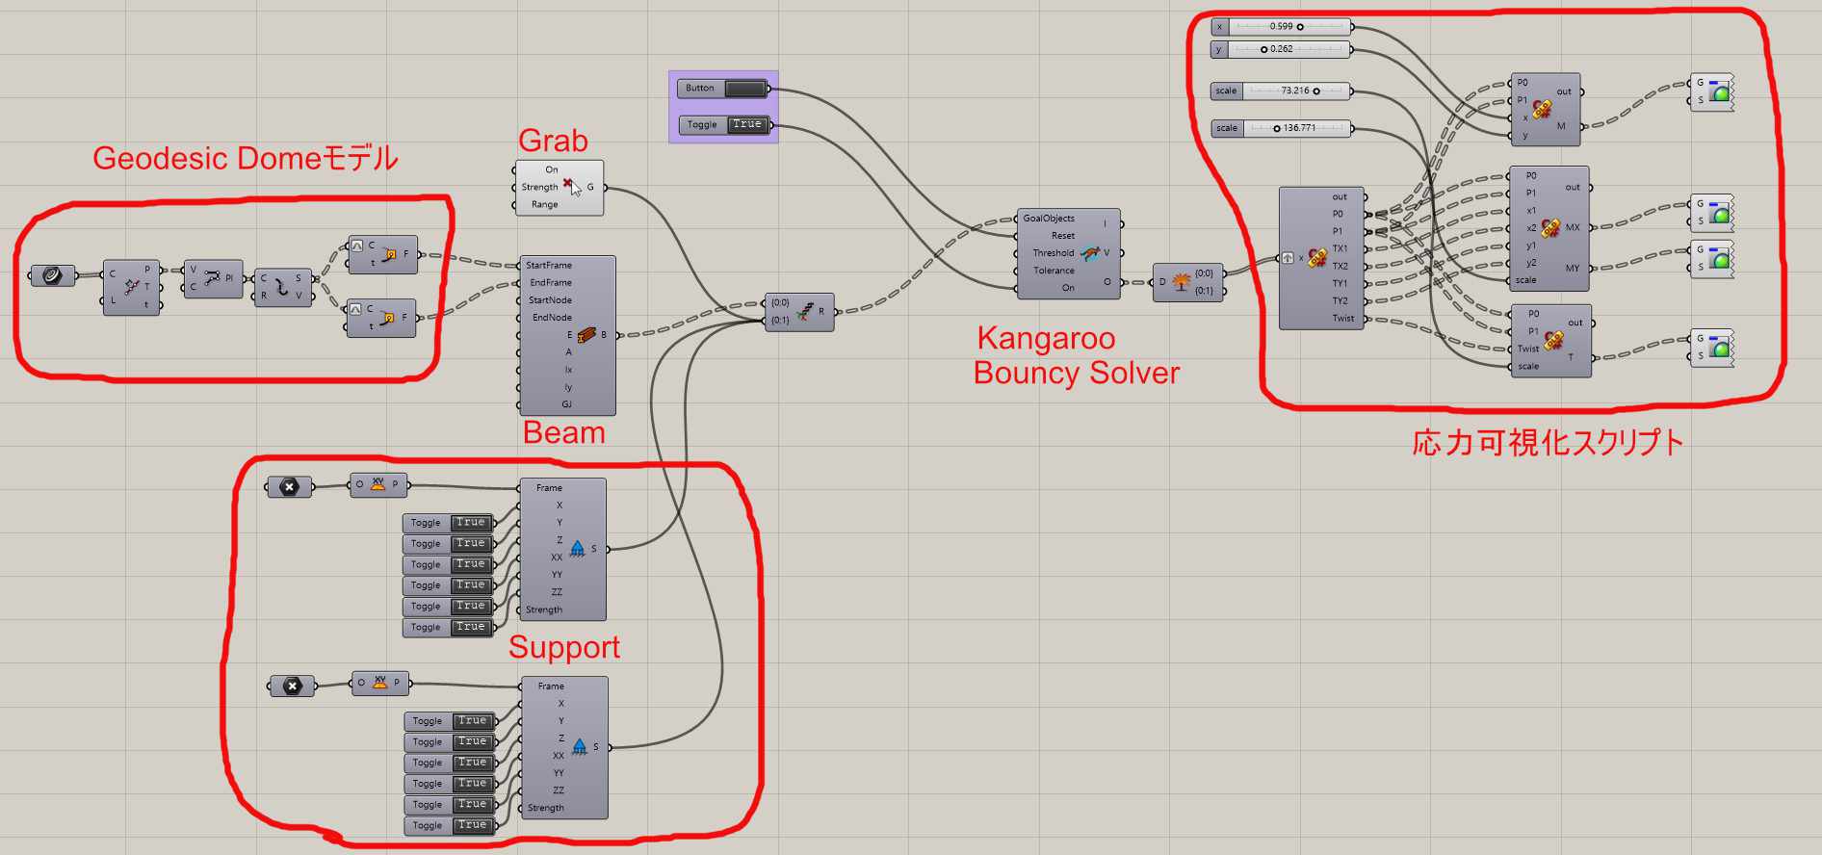The width and height of the screenshot is (1822, 855).
Task: Flip the third Toggle wired to lower Support
Action: [473, 763]
